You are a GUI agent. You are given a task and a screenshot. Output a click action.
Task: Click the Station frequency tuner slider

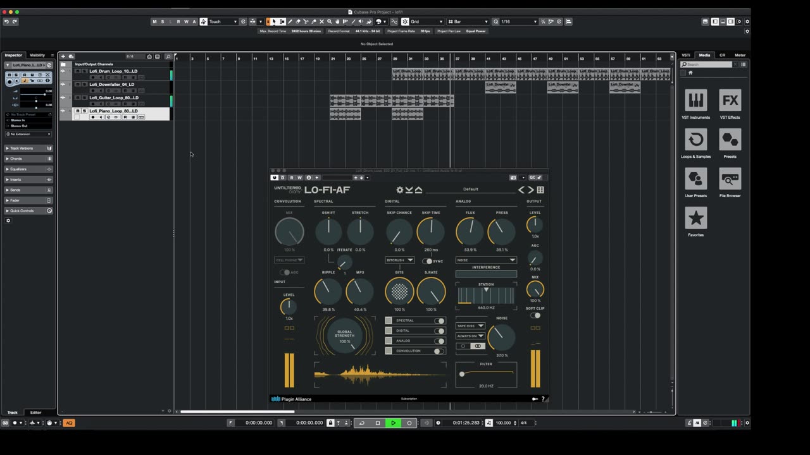[x=486, y=295]
